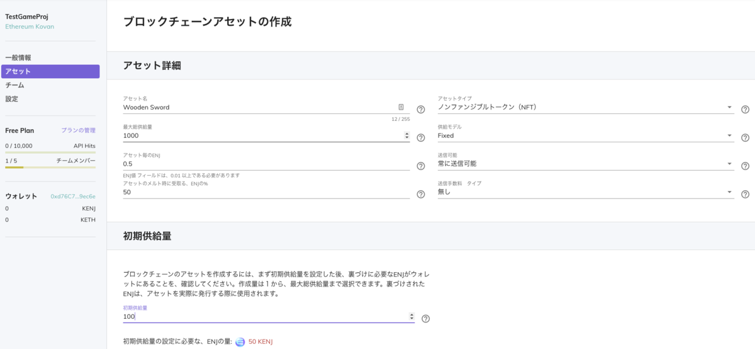Click the KETH balance row
Image resolution: width=755 pixels, height=349 pixels.
click(50, 220)
